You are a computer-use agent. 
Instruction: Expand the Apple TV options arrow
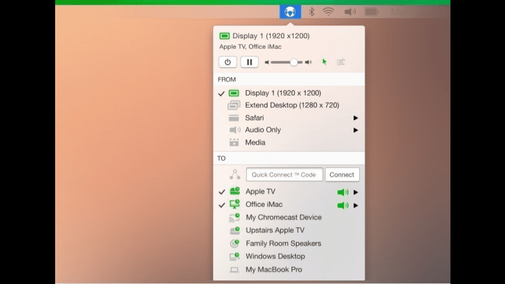click(x=356, y=192)
